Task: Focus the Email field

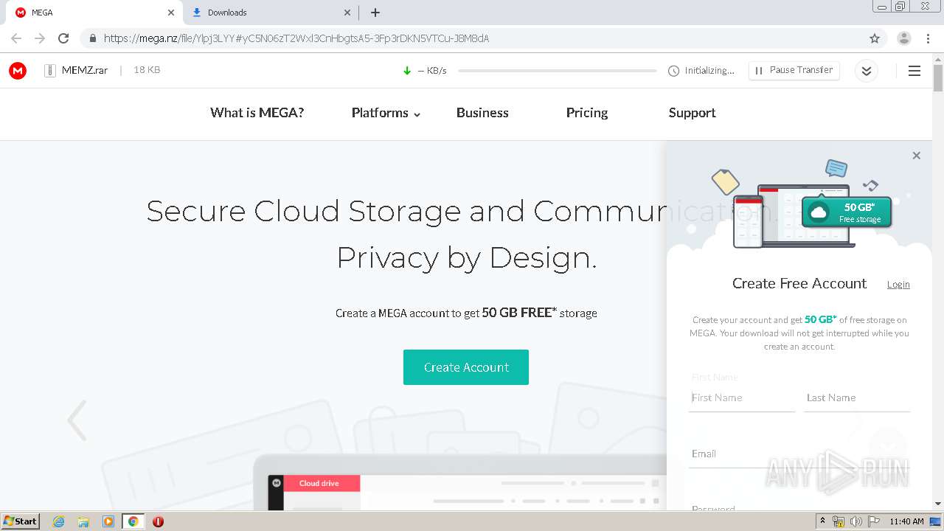Action: pos(799,454)
